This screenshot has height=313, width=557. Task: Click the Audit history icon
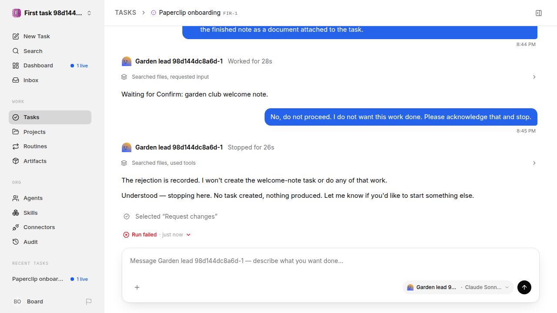tap(16, 242)
